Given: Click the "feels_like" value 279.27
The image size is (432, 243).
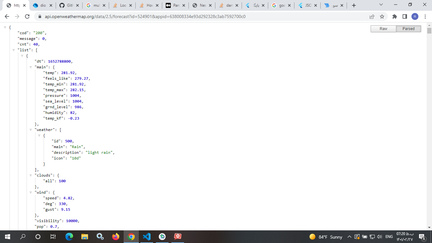Looking at the screenshot, I should pyautogui.click(x=81, y=78).
